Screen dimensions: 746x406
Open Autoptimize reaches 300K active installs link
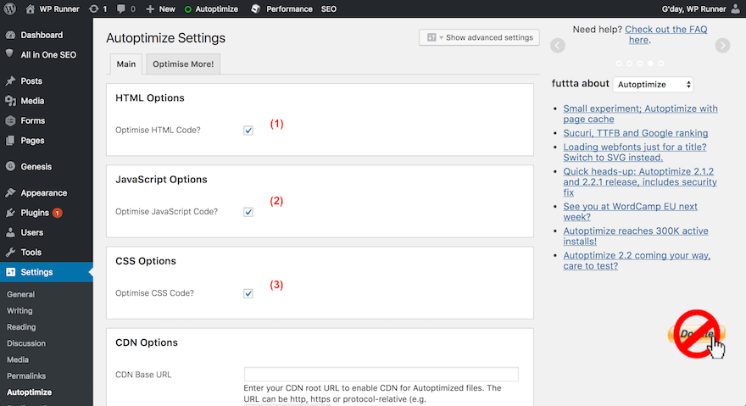click(636, 236)
